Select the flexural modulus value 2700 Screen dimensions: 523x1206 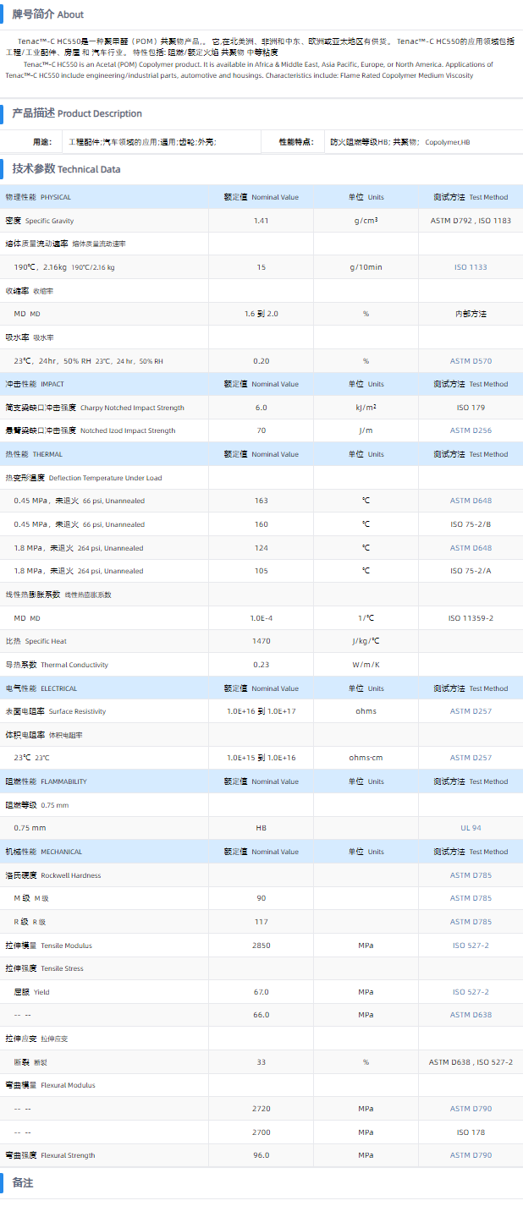tap(261, 1132)
